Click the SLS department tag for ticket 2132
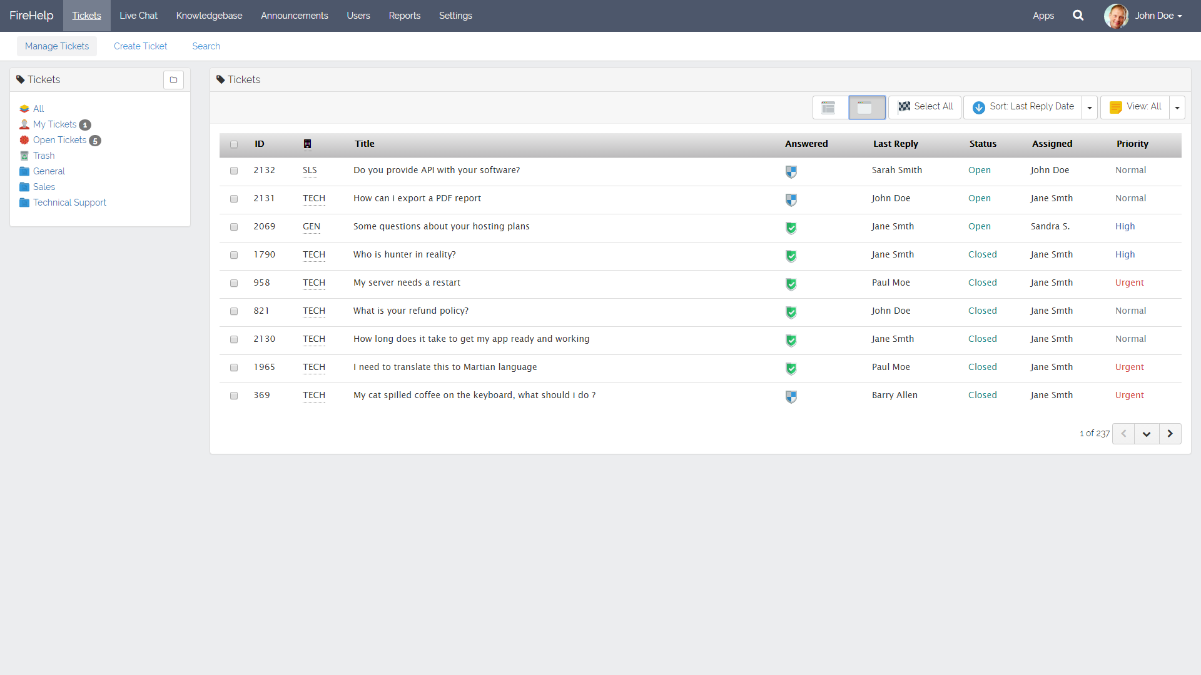This screenshot has height=675, width=1201. 310,170
